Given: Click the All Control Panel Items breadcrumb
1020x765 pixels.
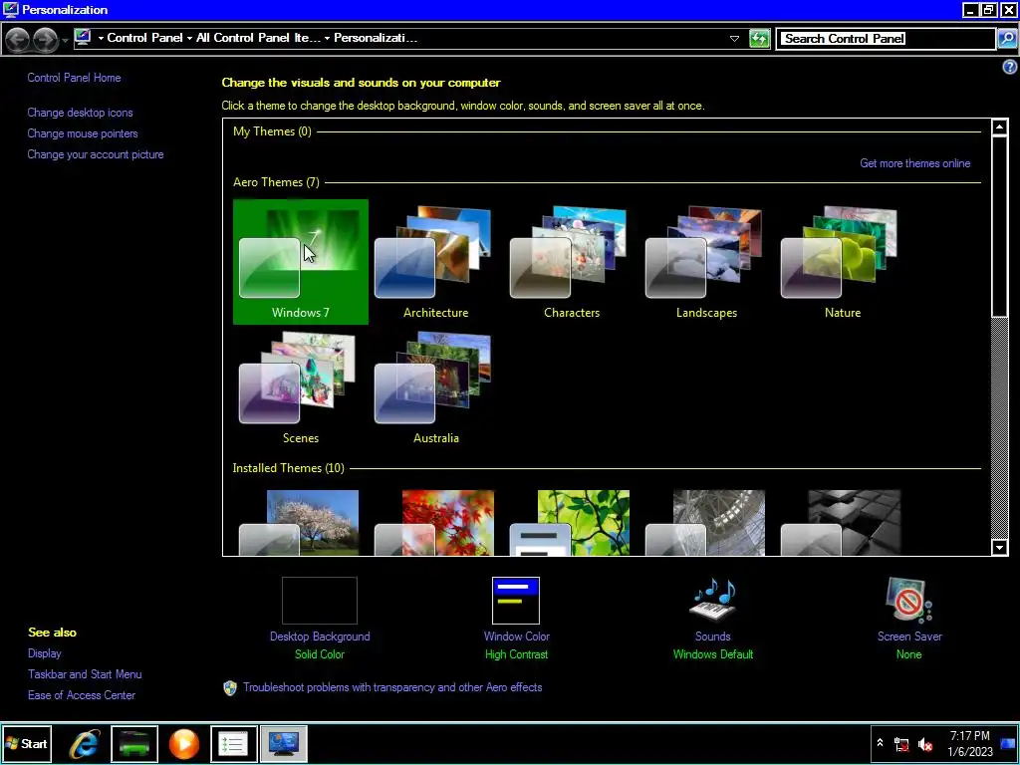Looking at the screenshot, I should point(259,38).
